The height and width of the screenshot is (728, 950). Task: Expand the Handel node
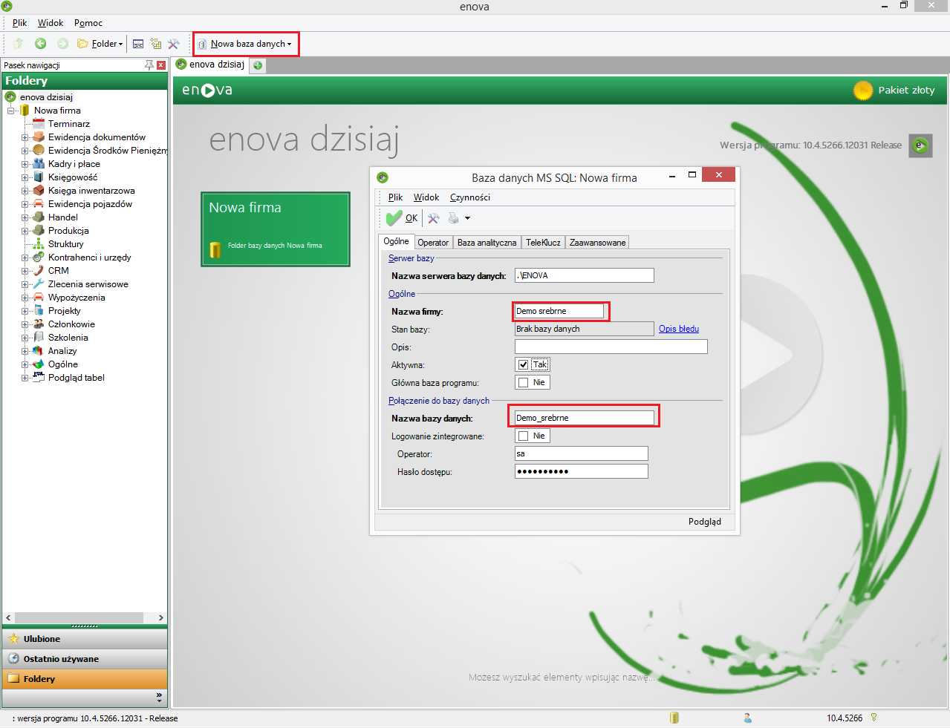point(25,217)
